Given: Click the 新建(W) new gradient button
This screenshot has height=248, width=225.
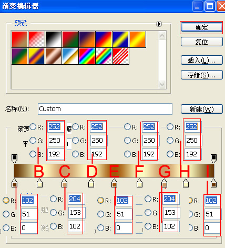Looking at the screenshot, I should pyautogui.click(x=202, y=109).
